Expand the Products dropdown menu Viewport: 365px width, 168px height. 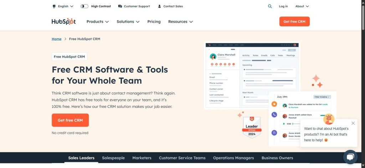click(97, 22)
